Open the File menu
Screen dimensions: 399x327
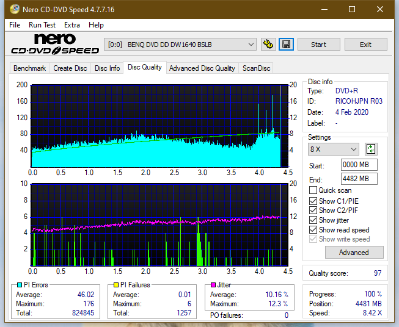point(15,25)
